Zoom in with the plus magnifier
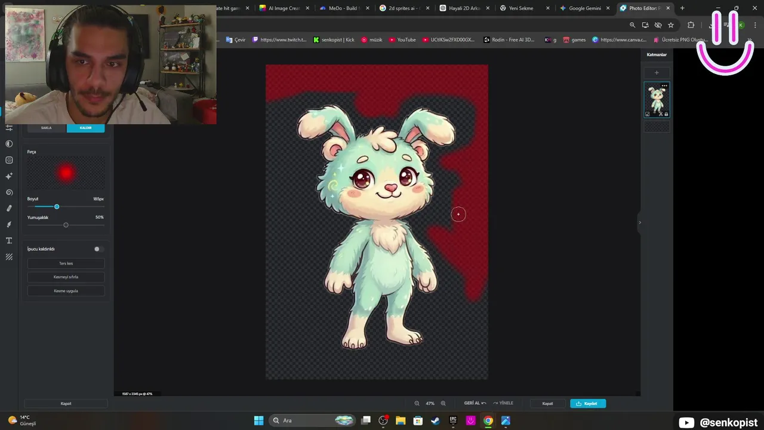The image size is (764, 430). coord(443,403)
